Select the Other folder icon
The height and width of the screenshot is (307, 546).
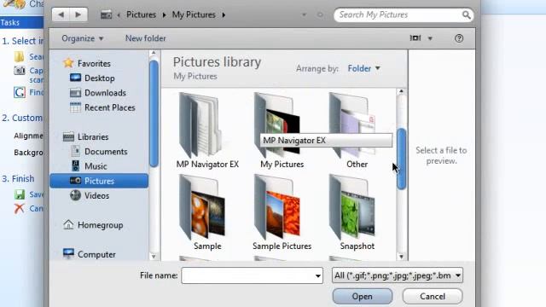[x=352, y=125]
